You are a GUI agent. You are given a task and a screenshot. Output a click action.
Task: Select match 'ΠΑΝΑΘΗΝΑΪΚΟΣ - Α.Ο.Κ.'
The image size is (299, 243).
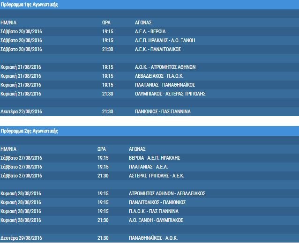[153, 238]
